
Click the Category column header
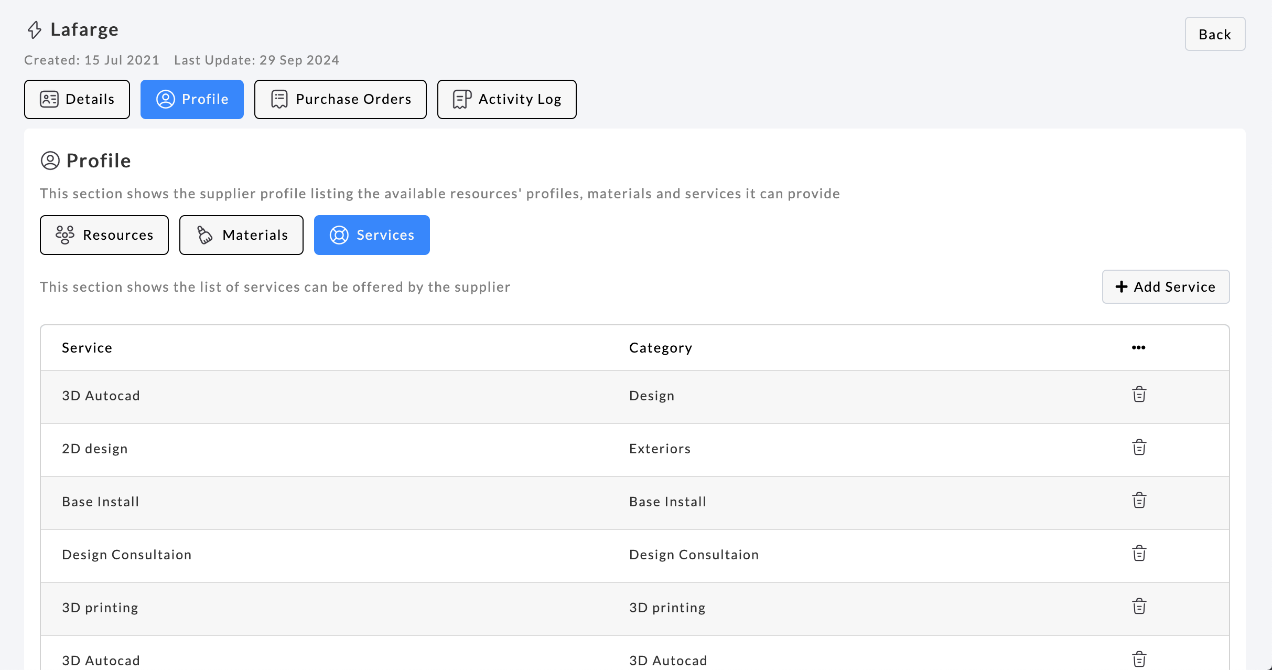click(x=661, y=348)
